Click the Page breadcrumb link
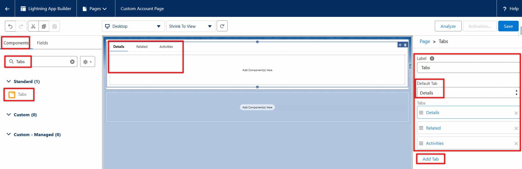 425,41
